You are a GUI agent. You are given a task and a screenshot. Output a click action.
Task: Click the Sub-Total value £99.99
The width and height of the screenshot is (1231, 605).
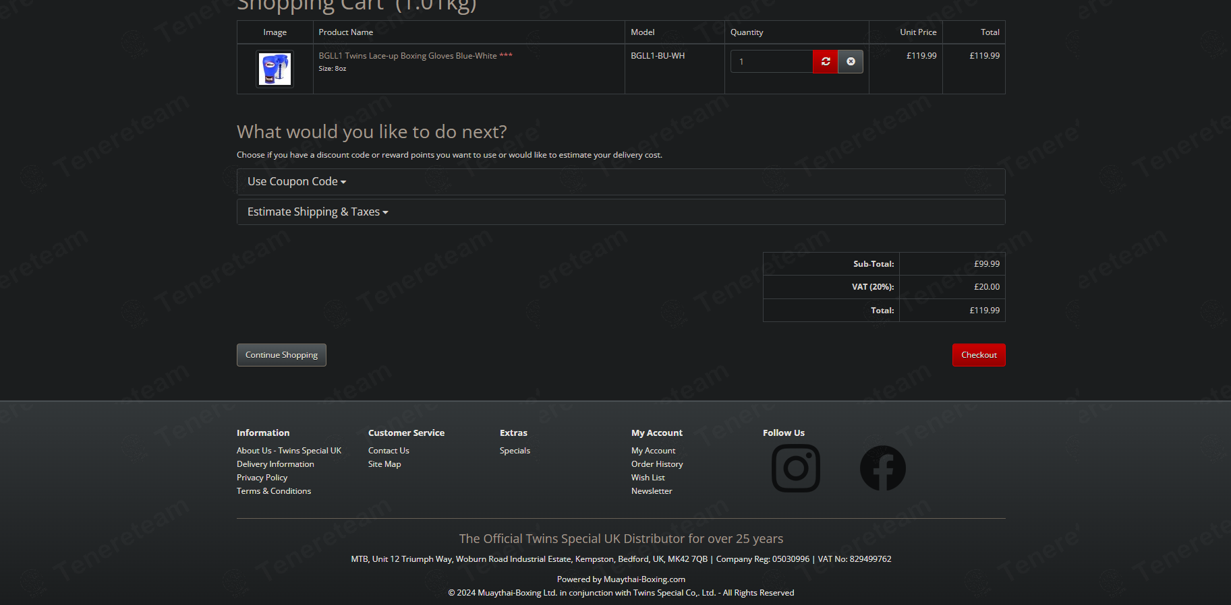click(987, 264)
